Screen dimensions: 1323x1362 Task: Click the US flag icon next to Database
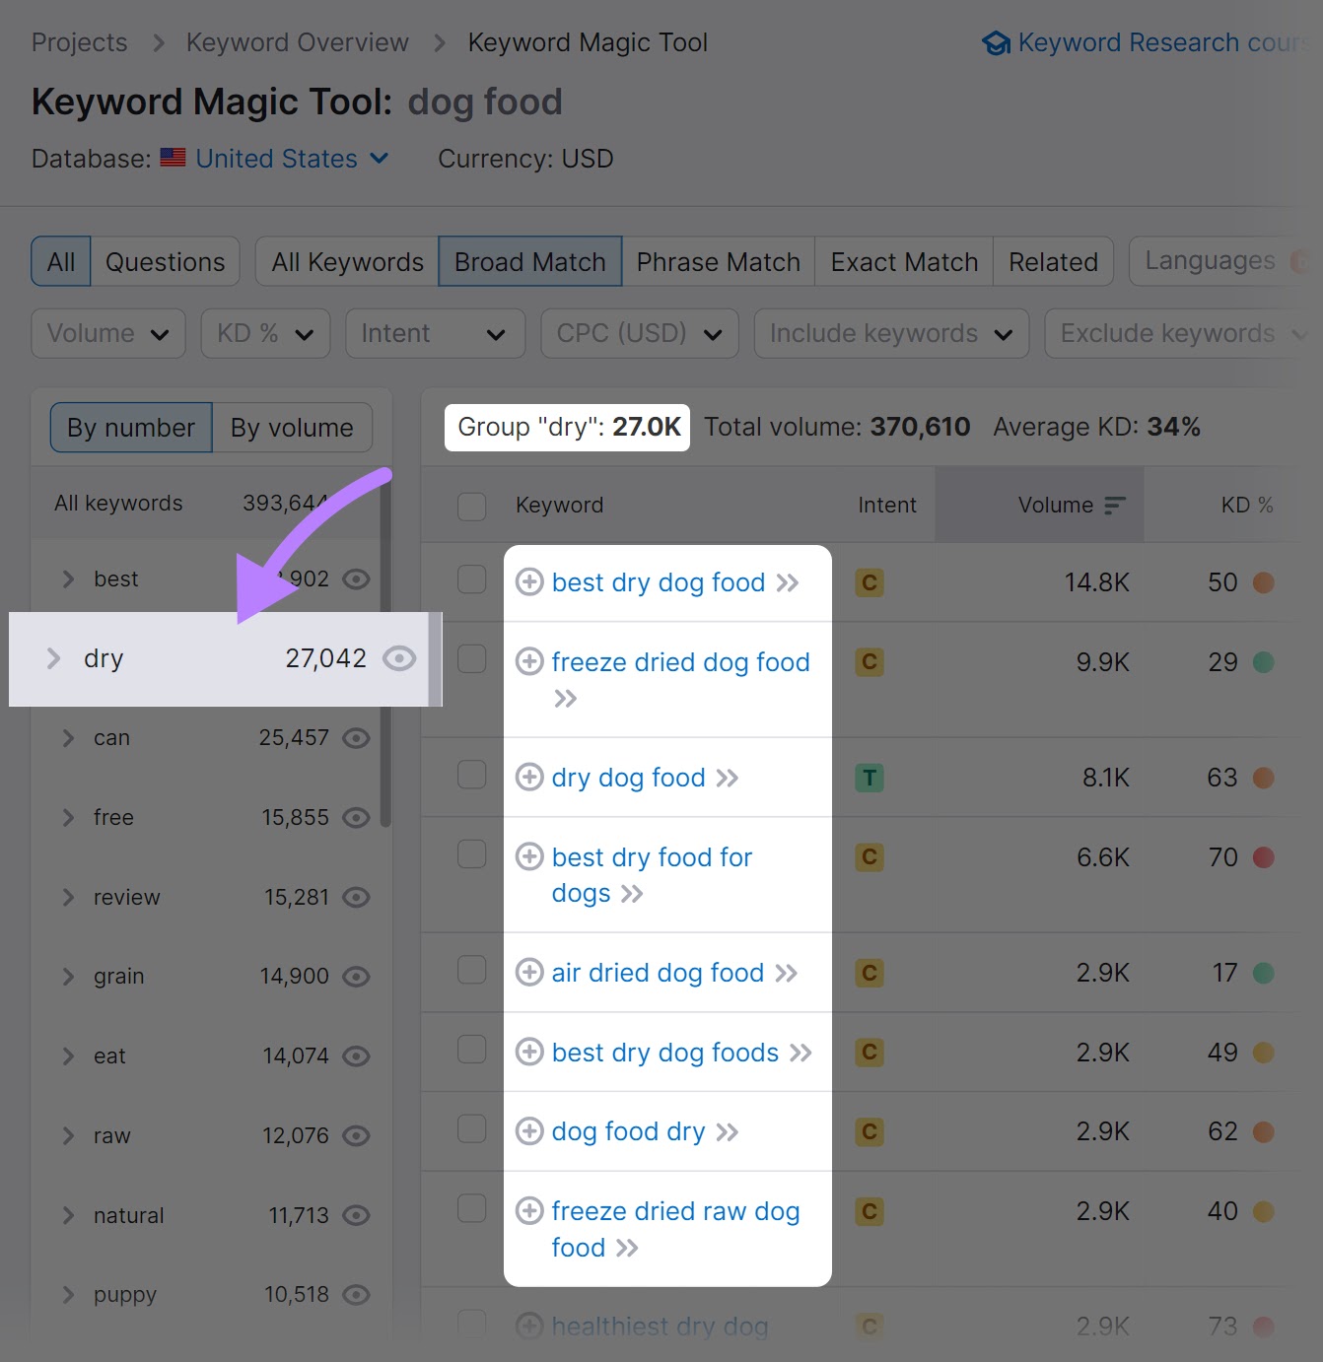pyautogui.click(x=172, y=157)
